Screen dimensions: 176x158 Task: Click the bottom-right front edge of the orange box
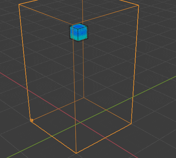[104, 138]
